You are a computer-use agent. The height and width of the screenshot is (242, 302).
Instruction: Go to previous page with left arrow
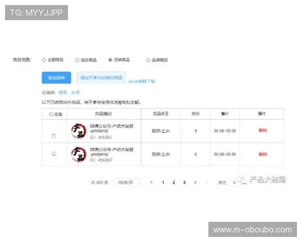coord(152,183)
